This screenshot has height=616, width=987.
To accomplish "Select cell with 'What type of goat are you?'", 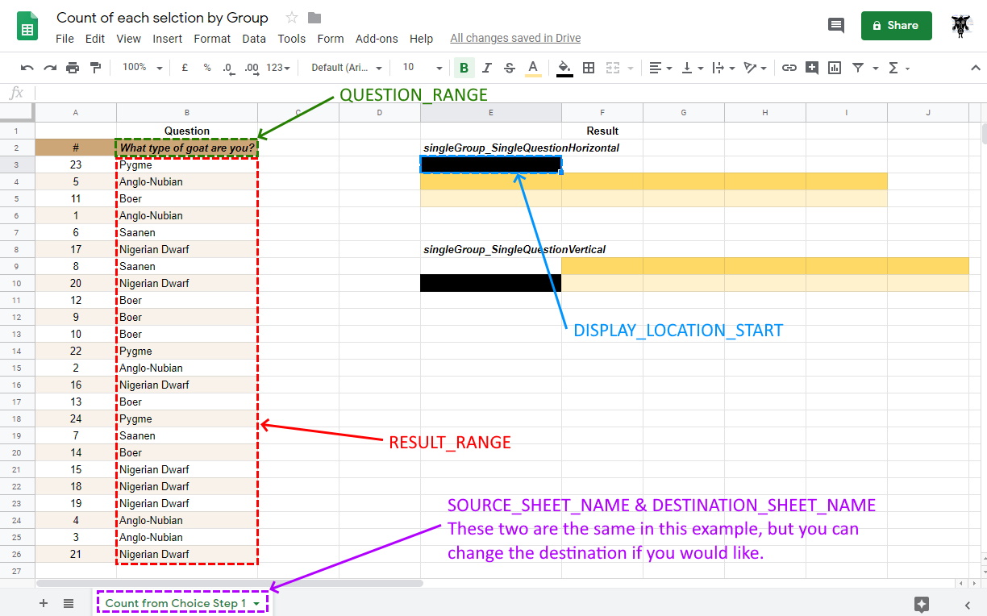I will 187,148.
